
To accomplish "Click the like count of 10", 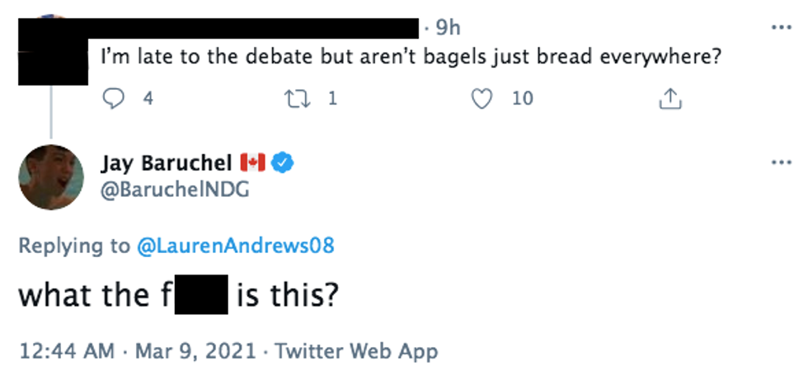I will pyautogui.click(x=522, y=99).
